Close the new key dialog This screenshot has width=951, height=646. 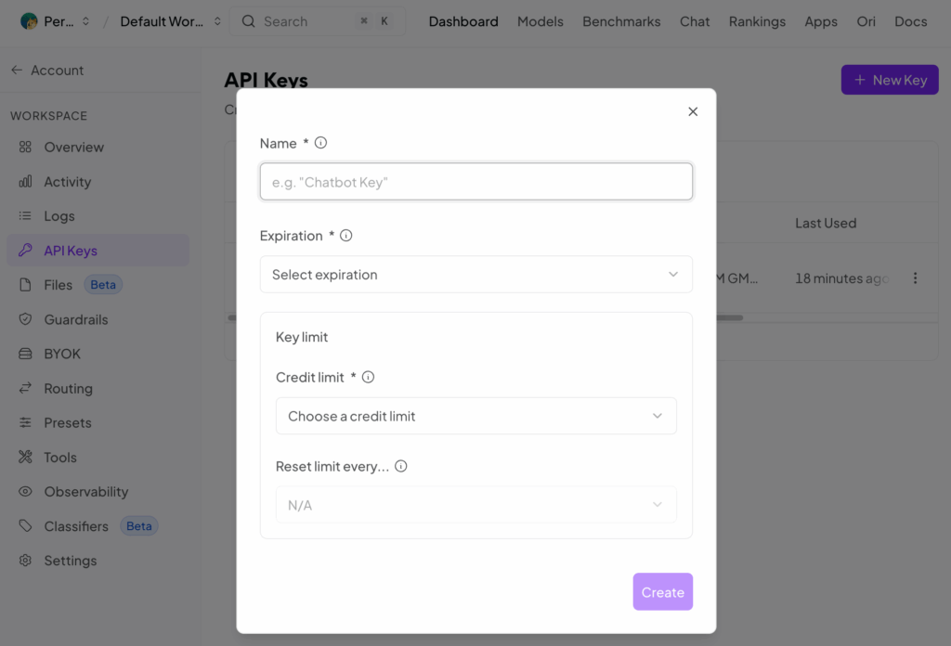point(693,111)
